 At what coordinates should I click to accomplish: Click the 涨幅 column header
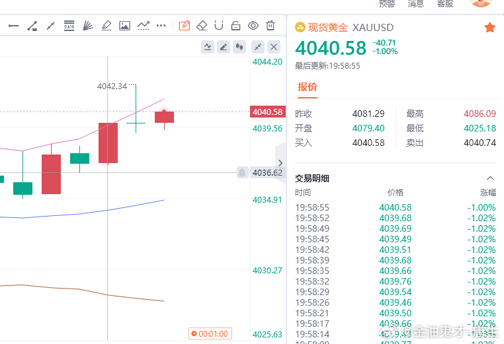pos(488,193)
